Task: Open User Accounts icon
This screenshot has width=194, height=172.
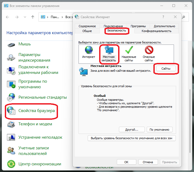Action: click(x=11, y=151)
